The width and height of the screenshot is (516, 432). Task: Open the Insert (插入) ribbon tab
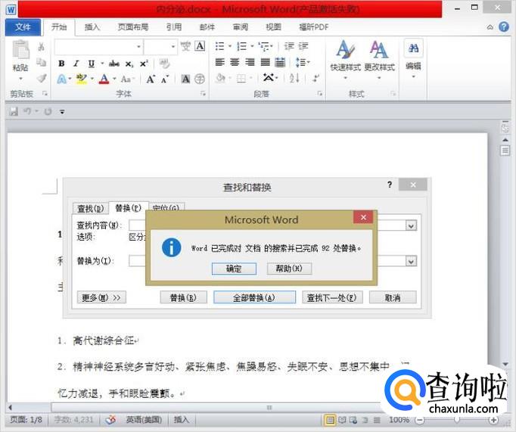pos(92,26)
